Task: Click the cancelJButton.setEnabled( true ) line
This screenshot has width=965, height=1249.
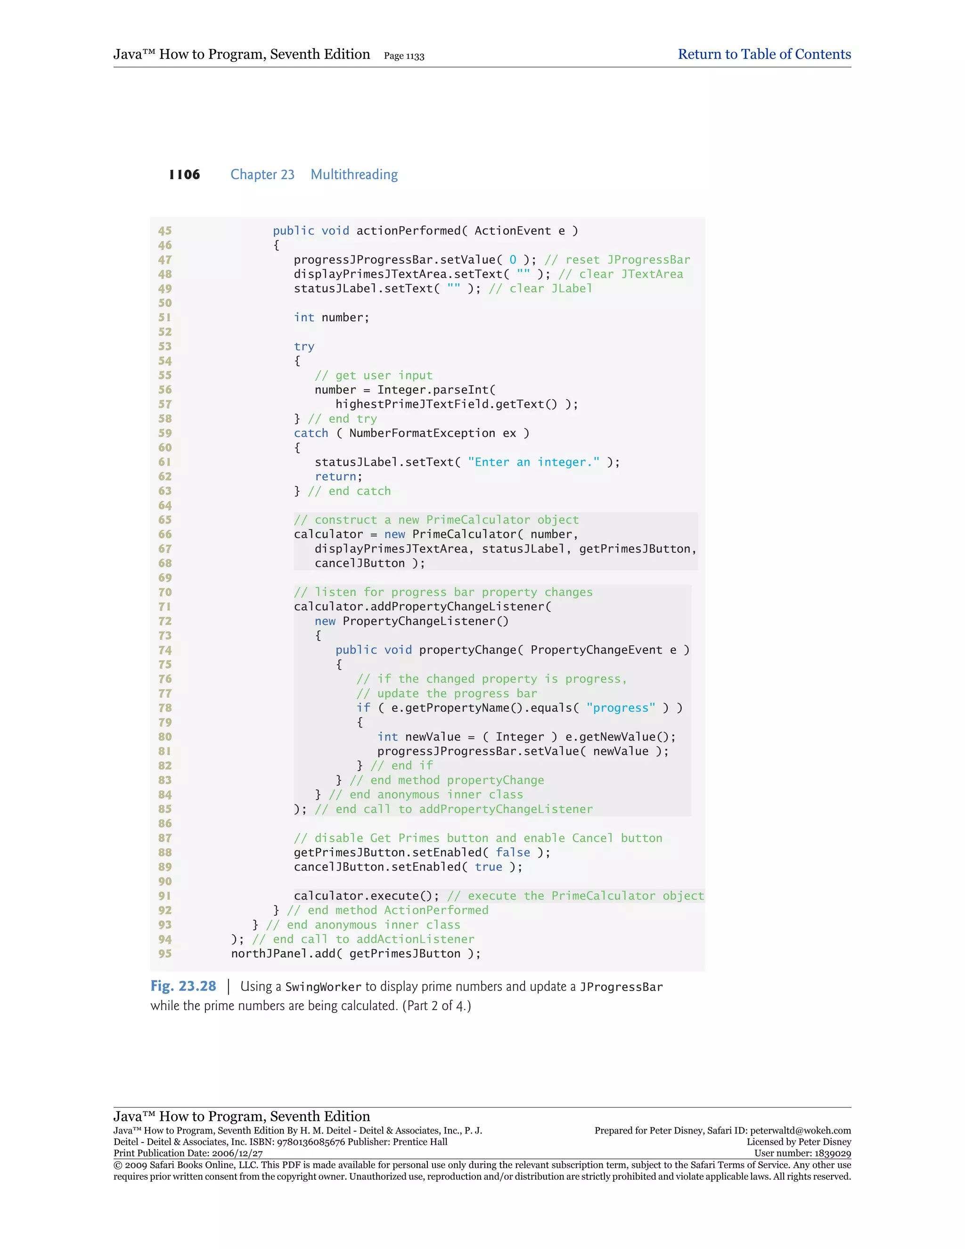Action: (408, 867)
